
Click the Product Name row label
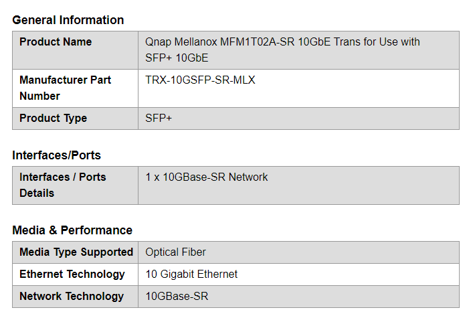56,42
